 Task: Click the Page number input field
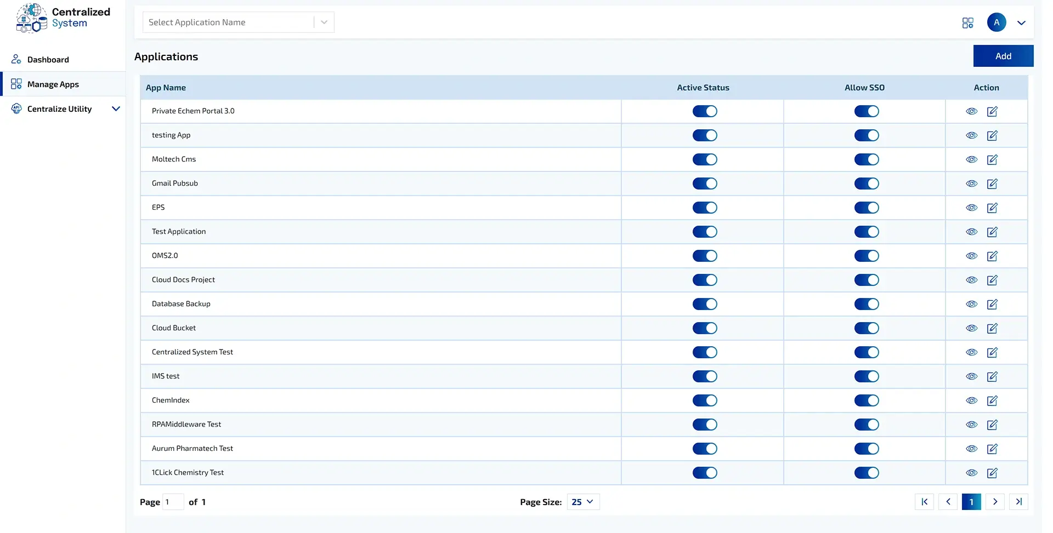tap(173, 501)
